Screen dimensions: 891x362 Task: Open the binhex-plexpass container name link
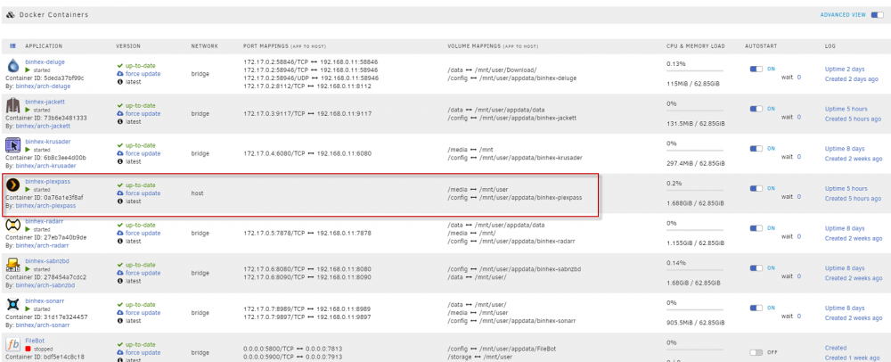(48, 181)
